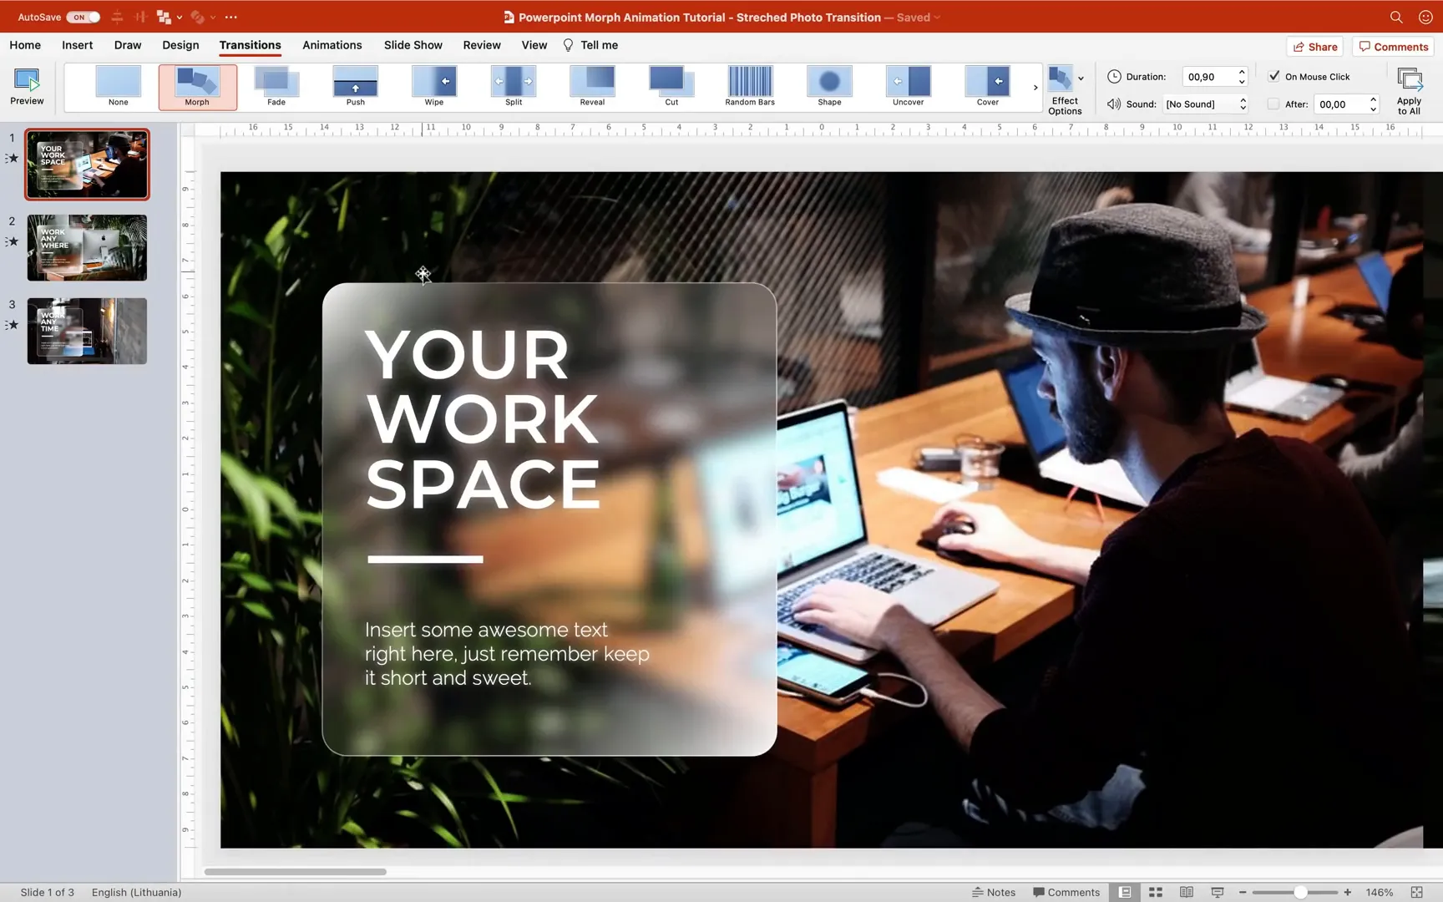Apply the Wipe transition
This screenshot has height=902, width=1443.
click(433, 86)
